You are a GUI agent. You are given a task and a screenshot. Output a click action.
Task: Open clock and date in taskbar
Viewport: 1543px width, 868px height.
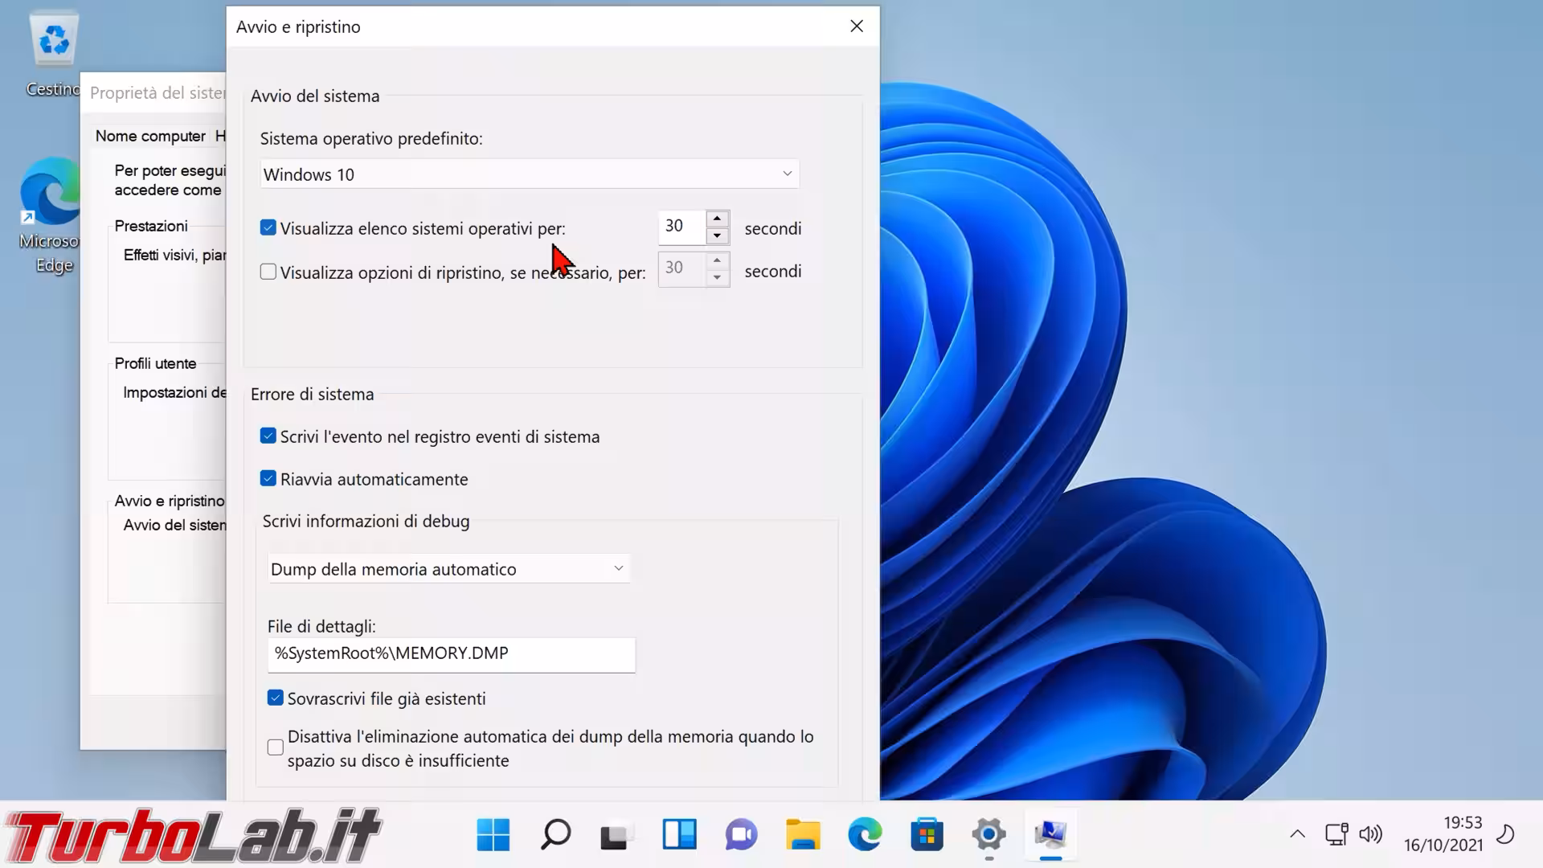pos(1443,834)
